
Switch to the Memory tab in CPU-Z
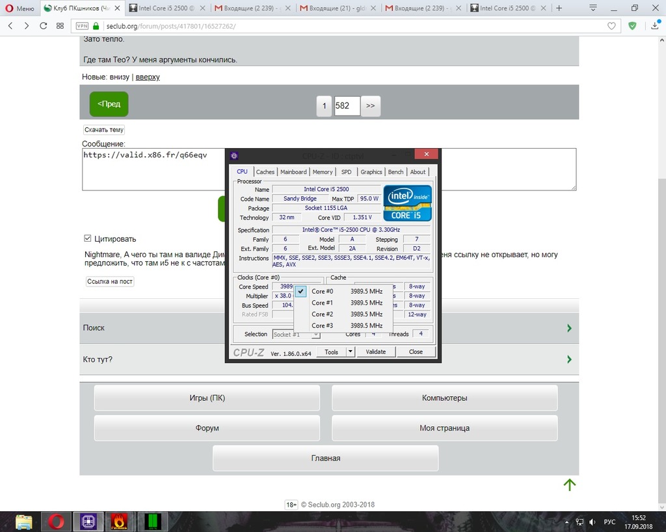tap(323, 172)
